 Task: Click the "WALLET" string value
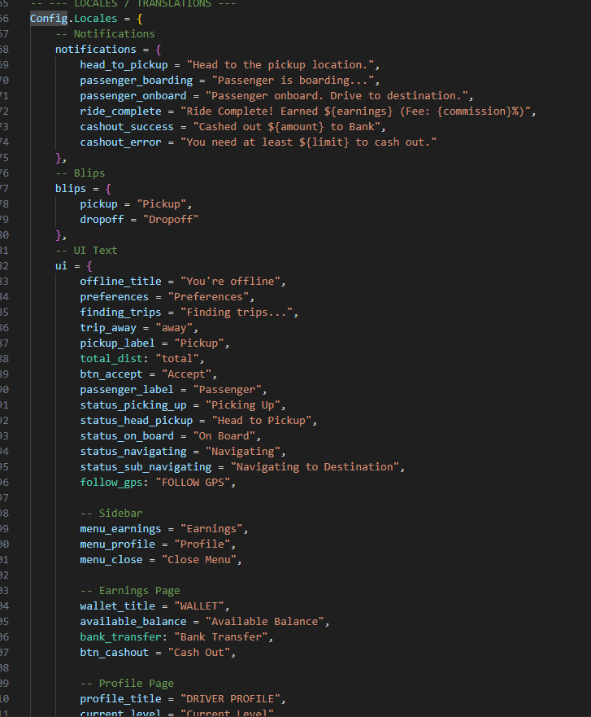tap(199, 606)
